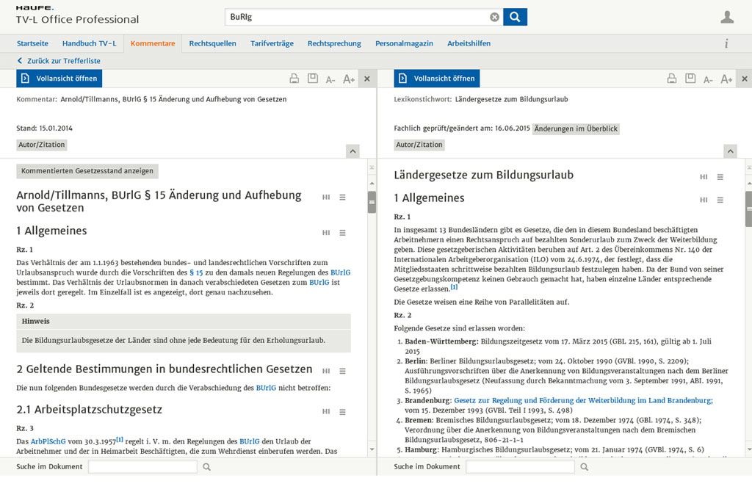Run document search in right panel

(x=584, y=466)
